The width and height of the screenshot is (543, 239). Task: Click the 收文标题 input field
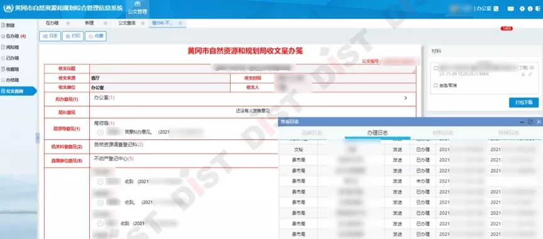[253, 68]
